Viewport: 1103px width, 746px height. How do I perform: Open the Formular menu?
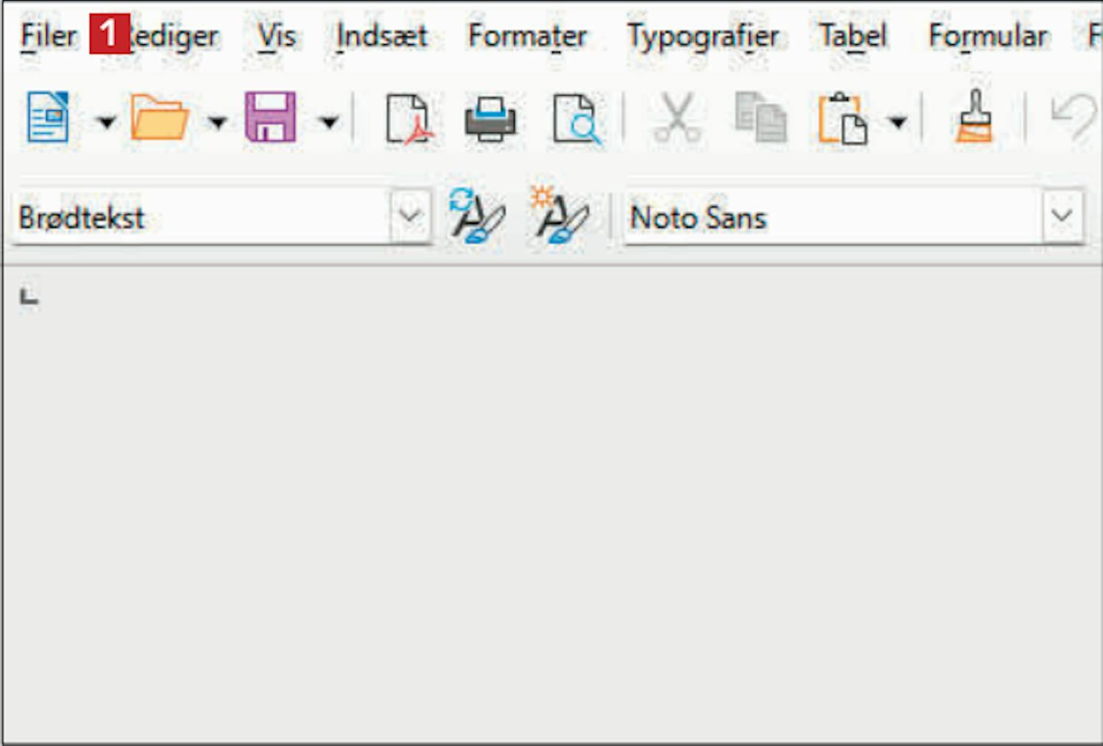tap(988, 35)
